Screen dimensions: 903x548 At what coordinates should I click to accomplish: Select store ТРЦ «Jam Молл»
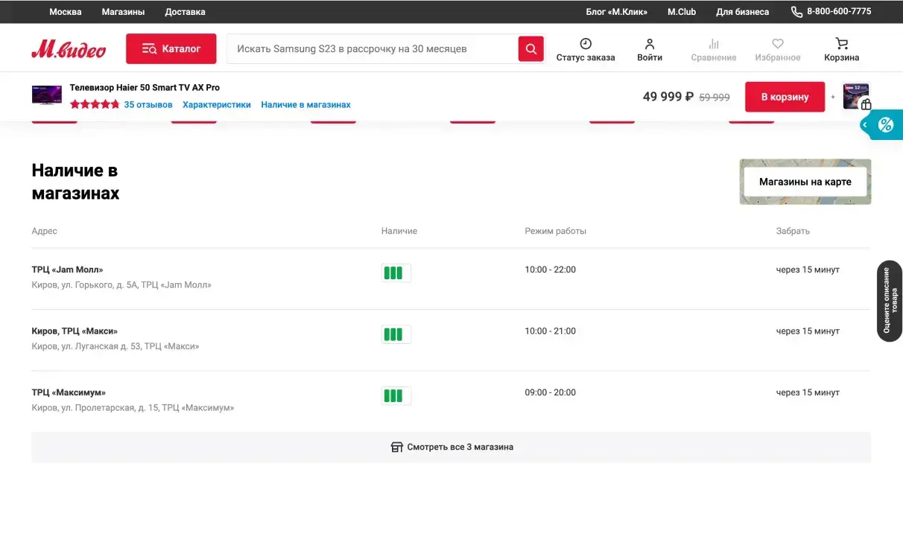(68, 270)
